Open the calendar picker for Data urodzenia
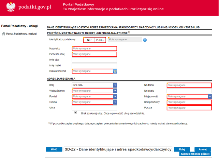This screenshot has width=220, height=160. tap(115, 71)
